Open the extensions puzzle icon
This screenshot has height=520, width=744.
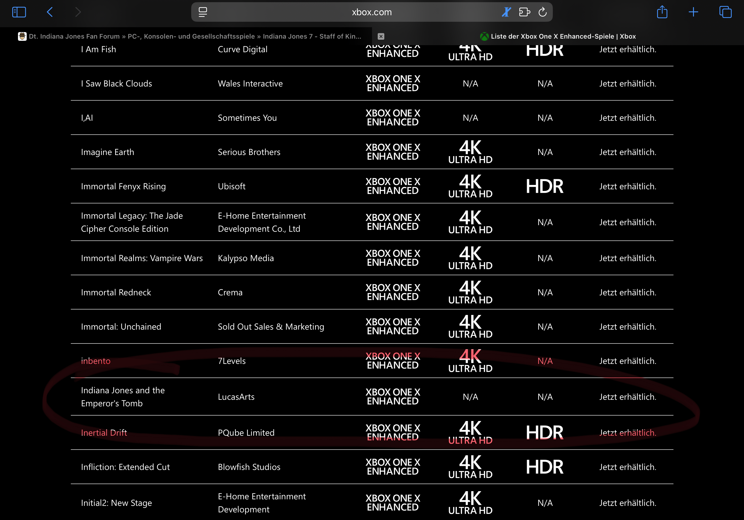[524, 12]
